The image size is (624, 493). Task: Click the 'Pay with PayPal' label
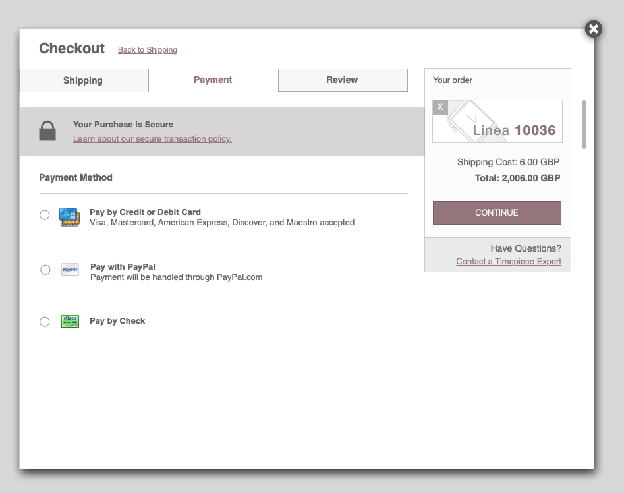pos(123,266)
